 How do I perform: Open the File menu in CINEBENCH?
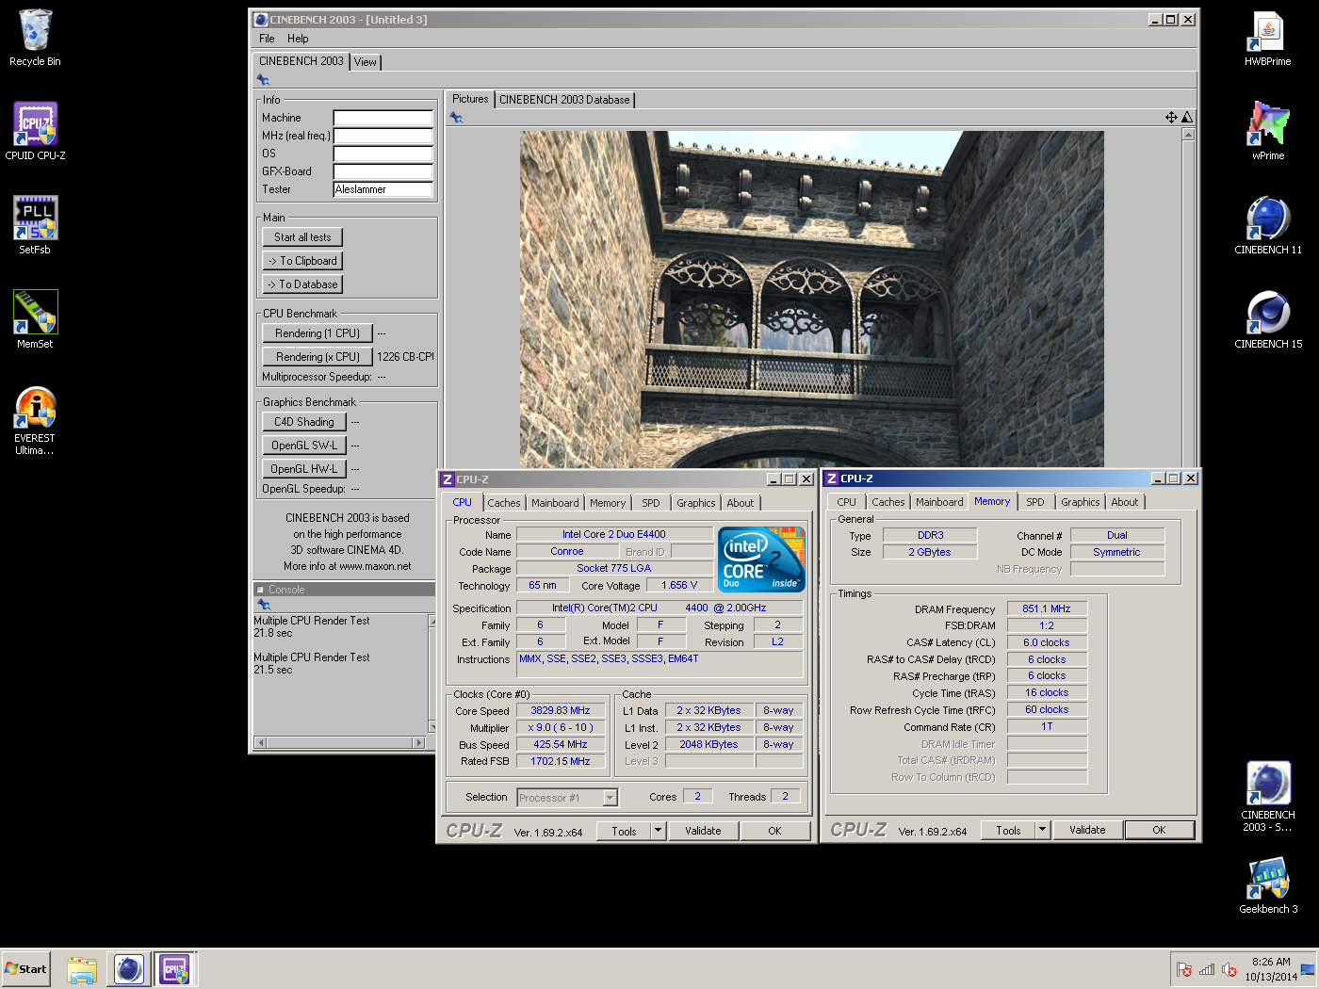point(267,39)
